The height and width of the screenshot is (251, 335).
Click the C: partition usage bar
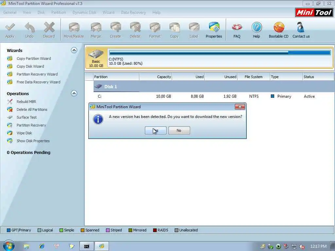[x=220, y=53]
